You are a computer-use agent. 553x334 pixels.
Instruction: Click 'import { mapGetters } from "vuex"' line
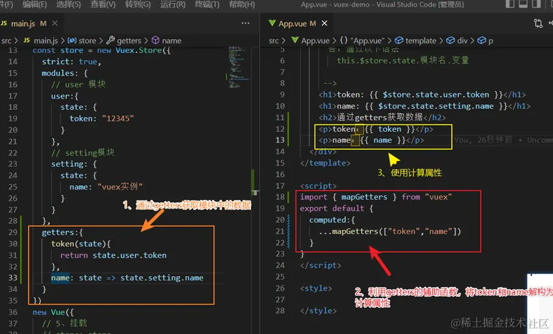[376, 197]
